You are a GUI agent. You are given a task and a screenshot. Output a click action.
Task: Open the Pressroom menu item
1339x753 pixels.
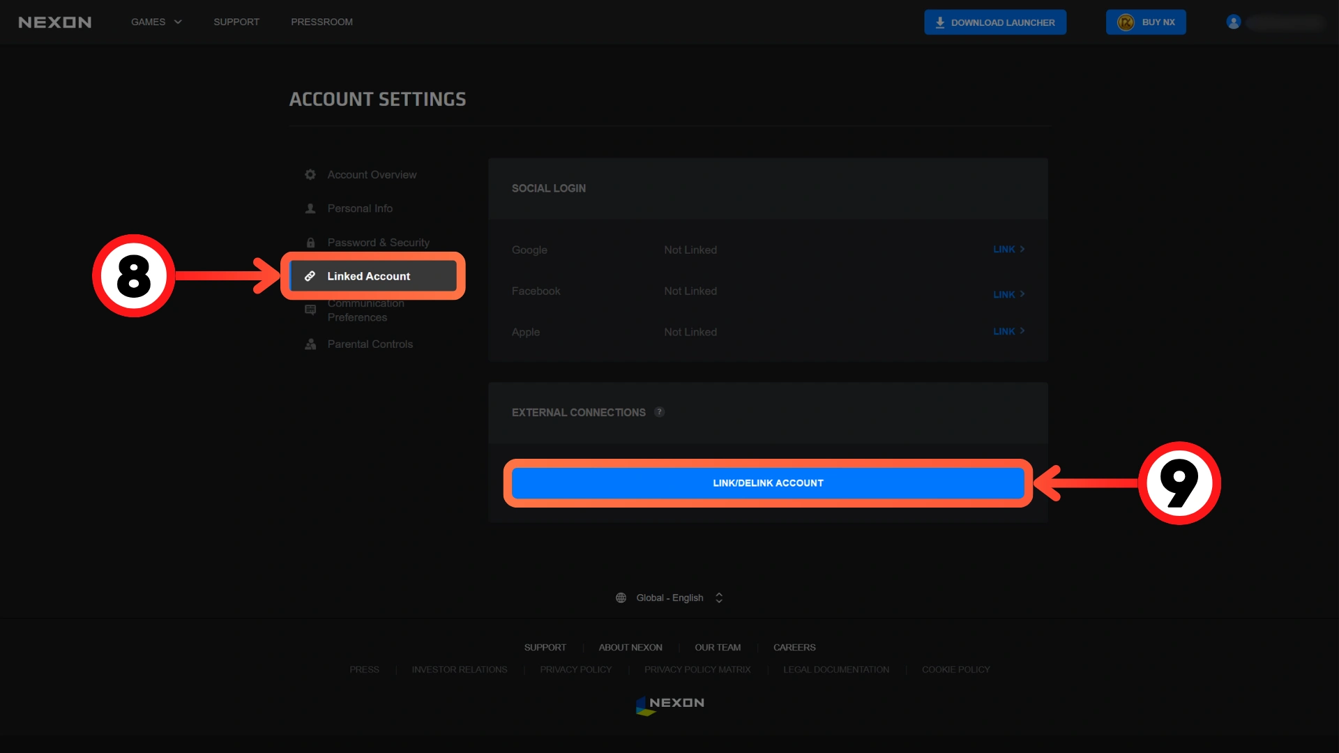click(x=321, y=22)
